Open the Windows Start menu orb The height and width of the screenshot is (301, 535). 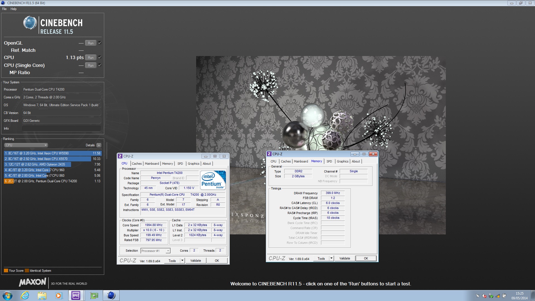click(8, 295)
